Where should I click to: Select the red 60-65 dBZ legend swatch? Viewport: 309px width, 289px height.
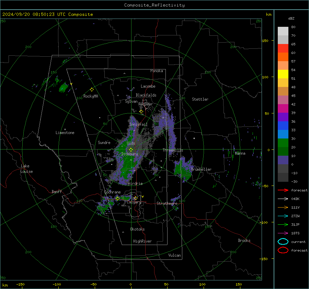pos(283,48)
